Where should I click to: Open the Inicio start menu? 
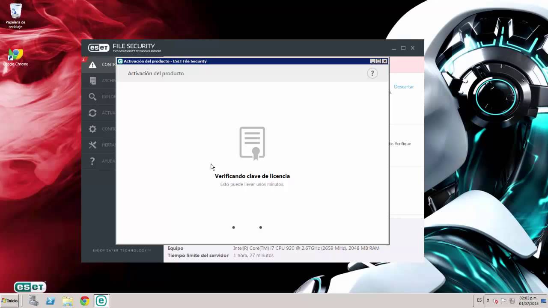point(10,301)
